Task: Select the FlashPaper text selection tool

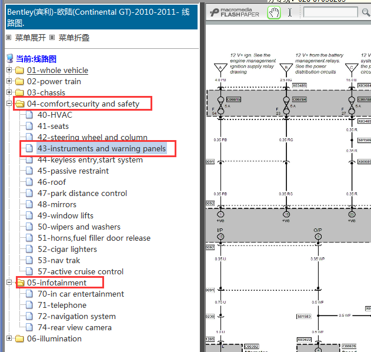Action: [290, 12]
